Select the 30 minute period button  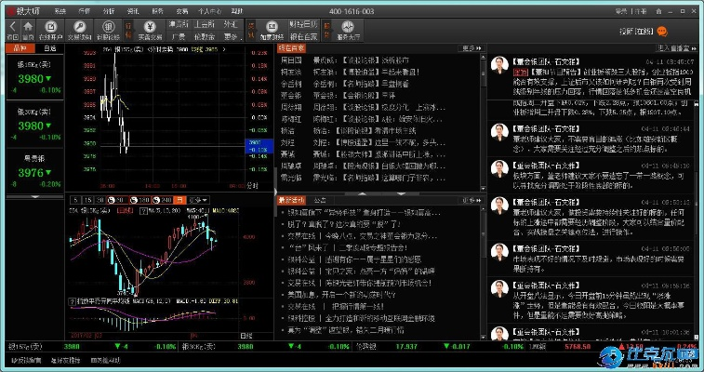(x=100, y=200)
